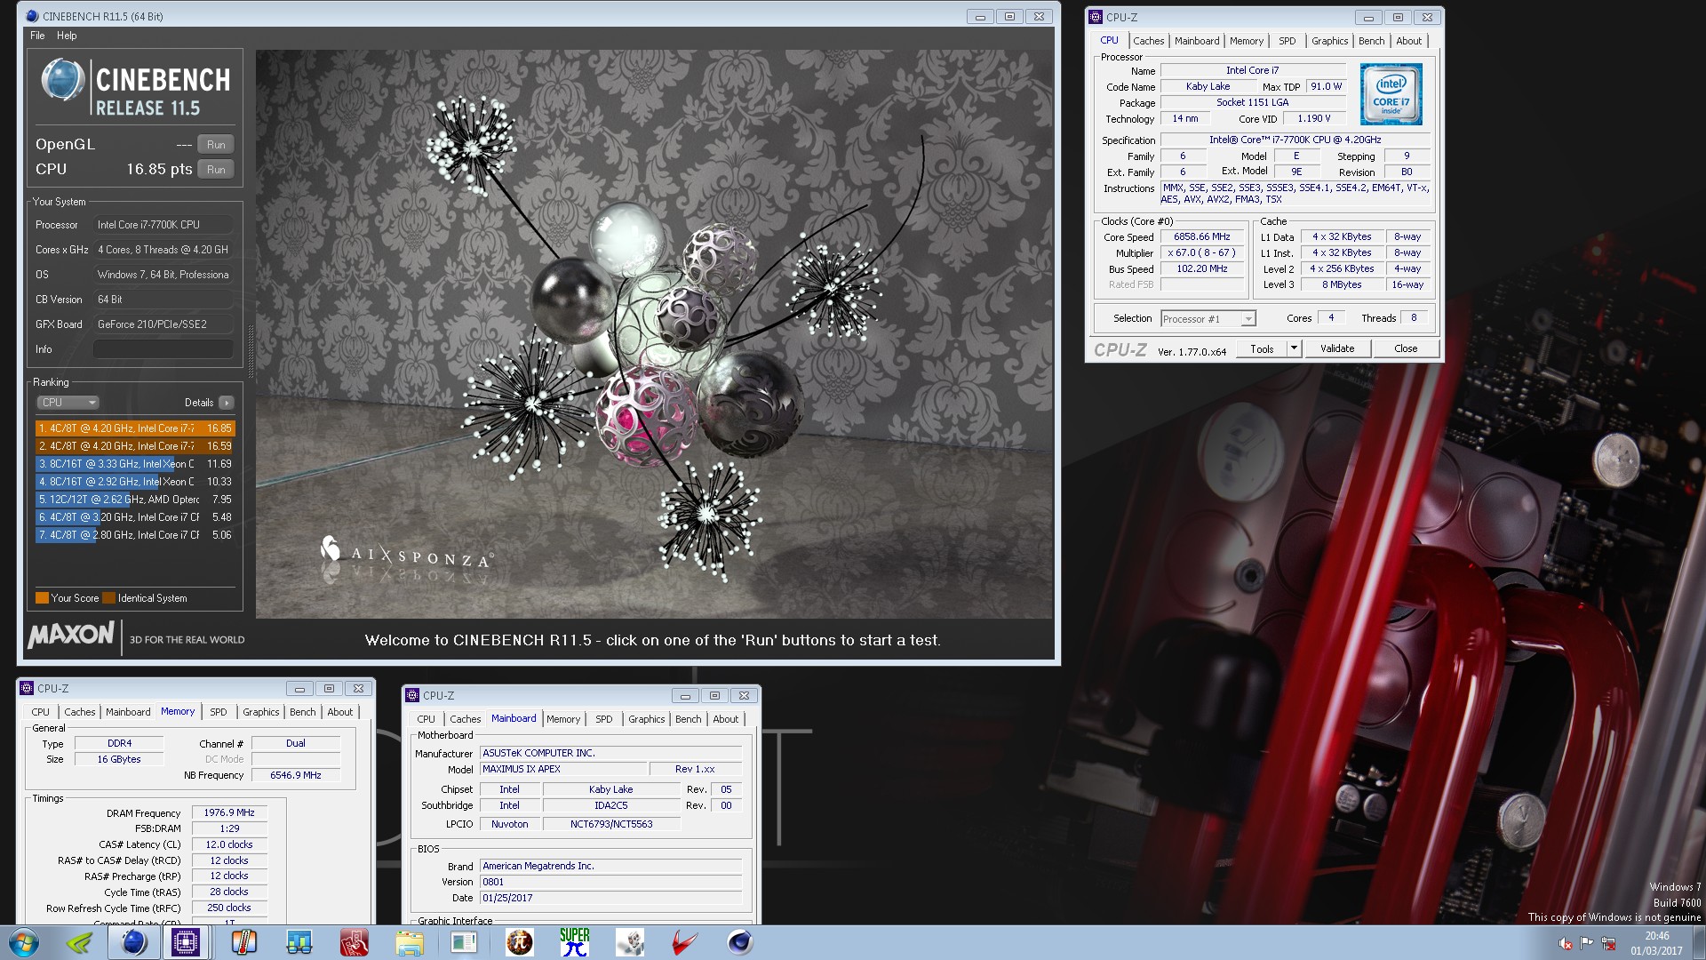Click the Info input field in Cinebench
The width and height of the screenshot is (1706, 960).
(x=163, y=349)
